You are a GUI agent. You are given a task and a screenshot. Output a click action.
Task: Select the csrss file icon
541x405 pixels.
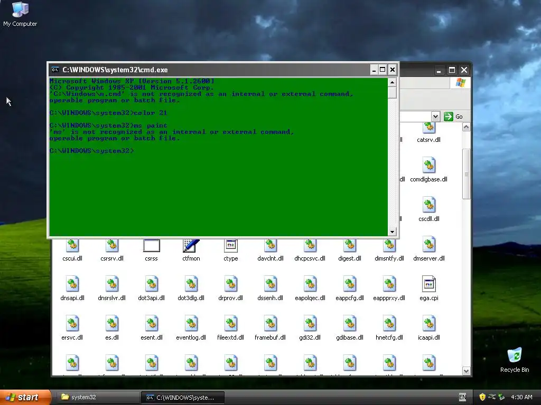(x=152, y=250)
